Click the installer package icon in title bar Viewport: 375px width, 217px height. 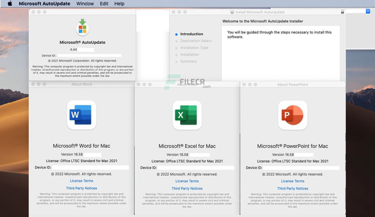(232, 12)
